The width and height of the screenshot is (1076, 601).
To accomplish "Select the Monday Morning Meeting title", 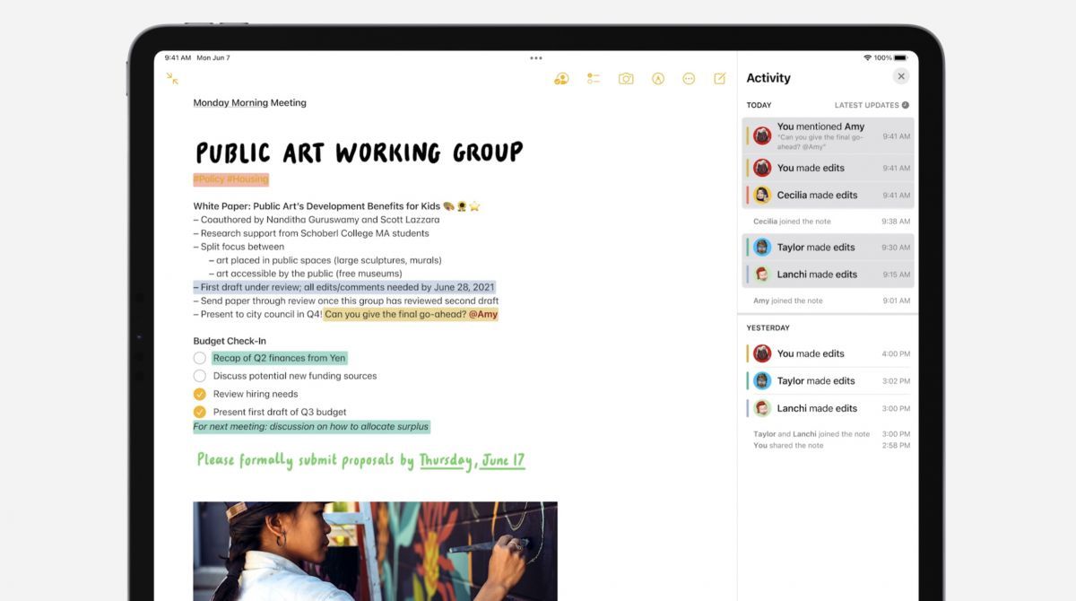I will [249, 102].
